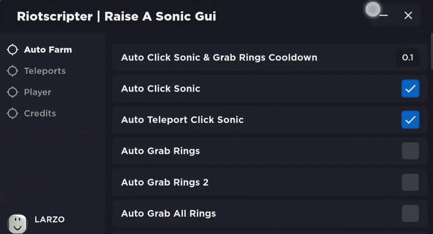Click the LARZO username label
433x234 pixels.
click(49, 219)
